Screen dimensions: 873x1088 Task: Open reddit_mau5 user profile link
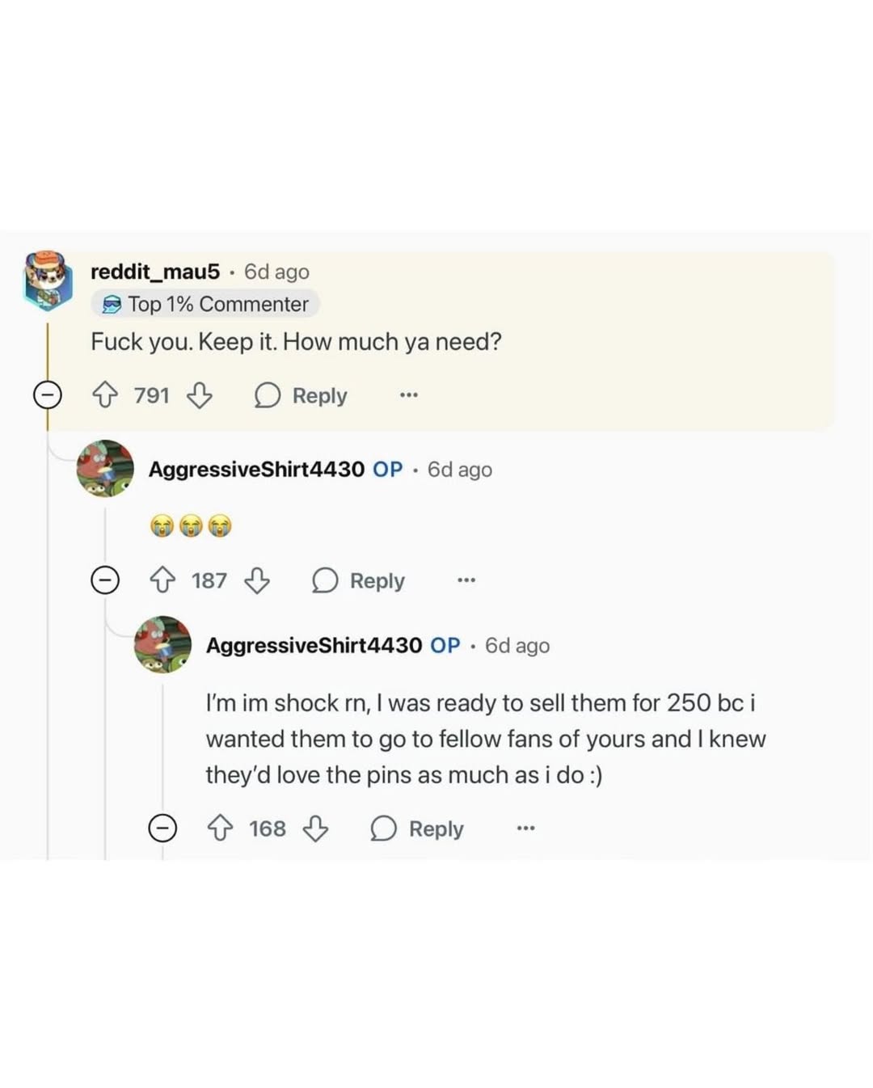(155, 272)
